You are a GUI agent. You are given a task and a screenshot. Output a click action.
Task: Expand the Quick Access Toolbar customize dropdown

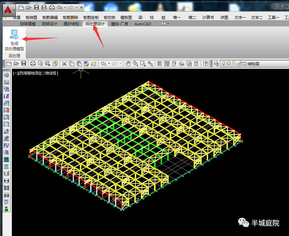coord(81,7)
